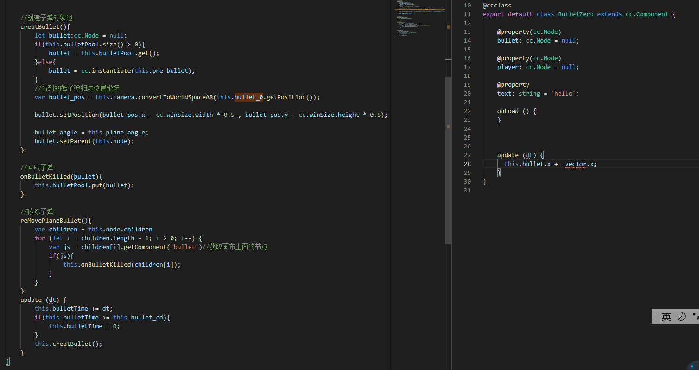
Task: Click the comment //得到初始子弹相对位置坐标
Action: [77, 89]
